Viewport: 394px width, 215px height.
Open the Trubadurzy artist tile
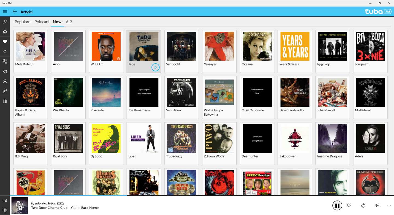(x=182, y=144)
